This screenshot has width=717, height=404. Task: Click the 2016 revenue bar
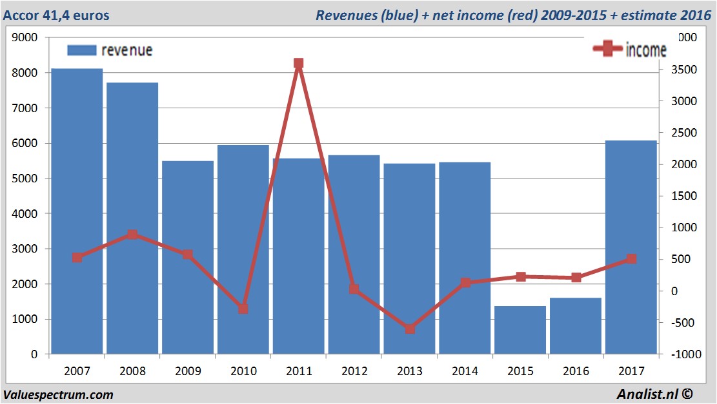point(576,326)
